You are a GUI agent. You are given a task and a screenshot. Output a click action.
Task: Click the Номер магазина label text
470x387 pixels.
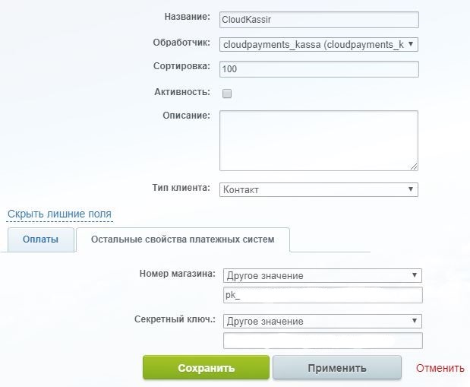click(x=178, y=274)
